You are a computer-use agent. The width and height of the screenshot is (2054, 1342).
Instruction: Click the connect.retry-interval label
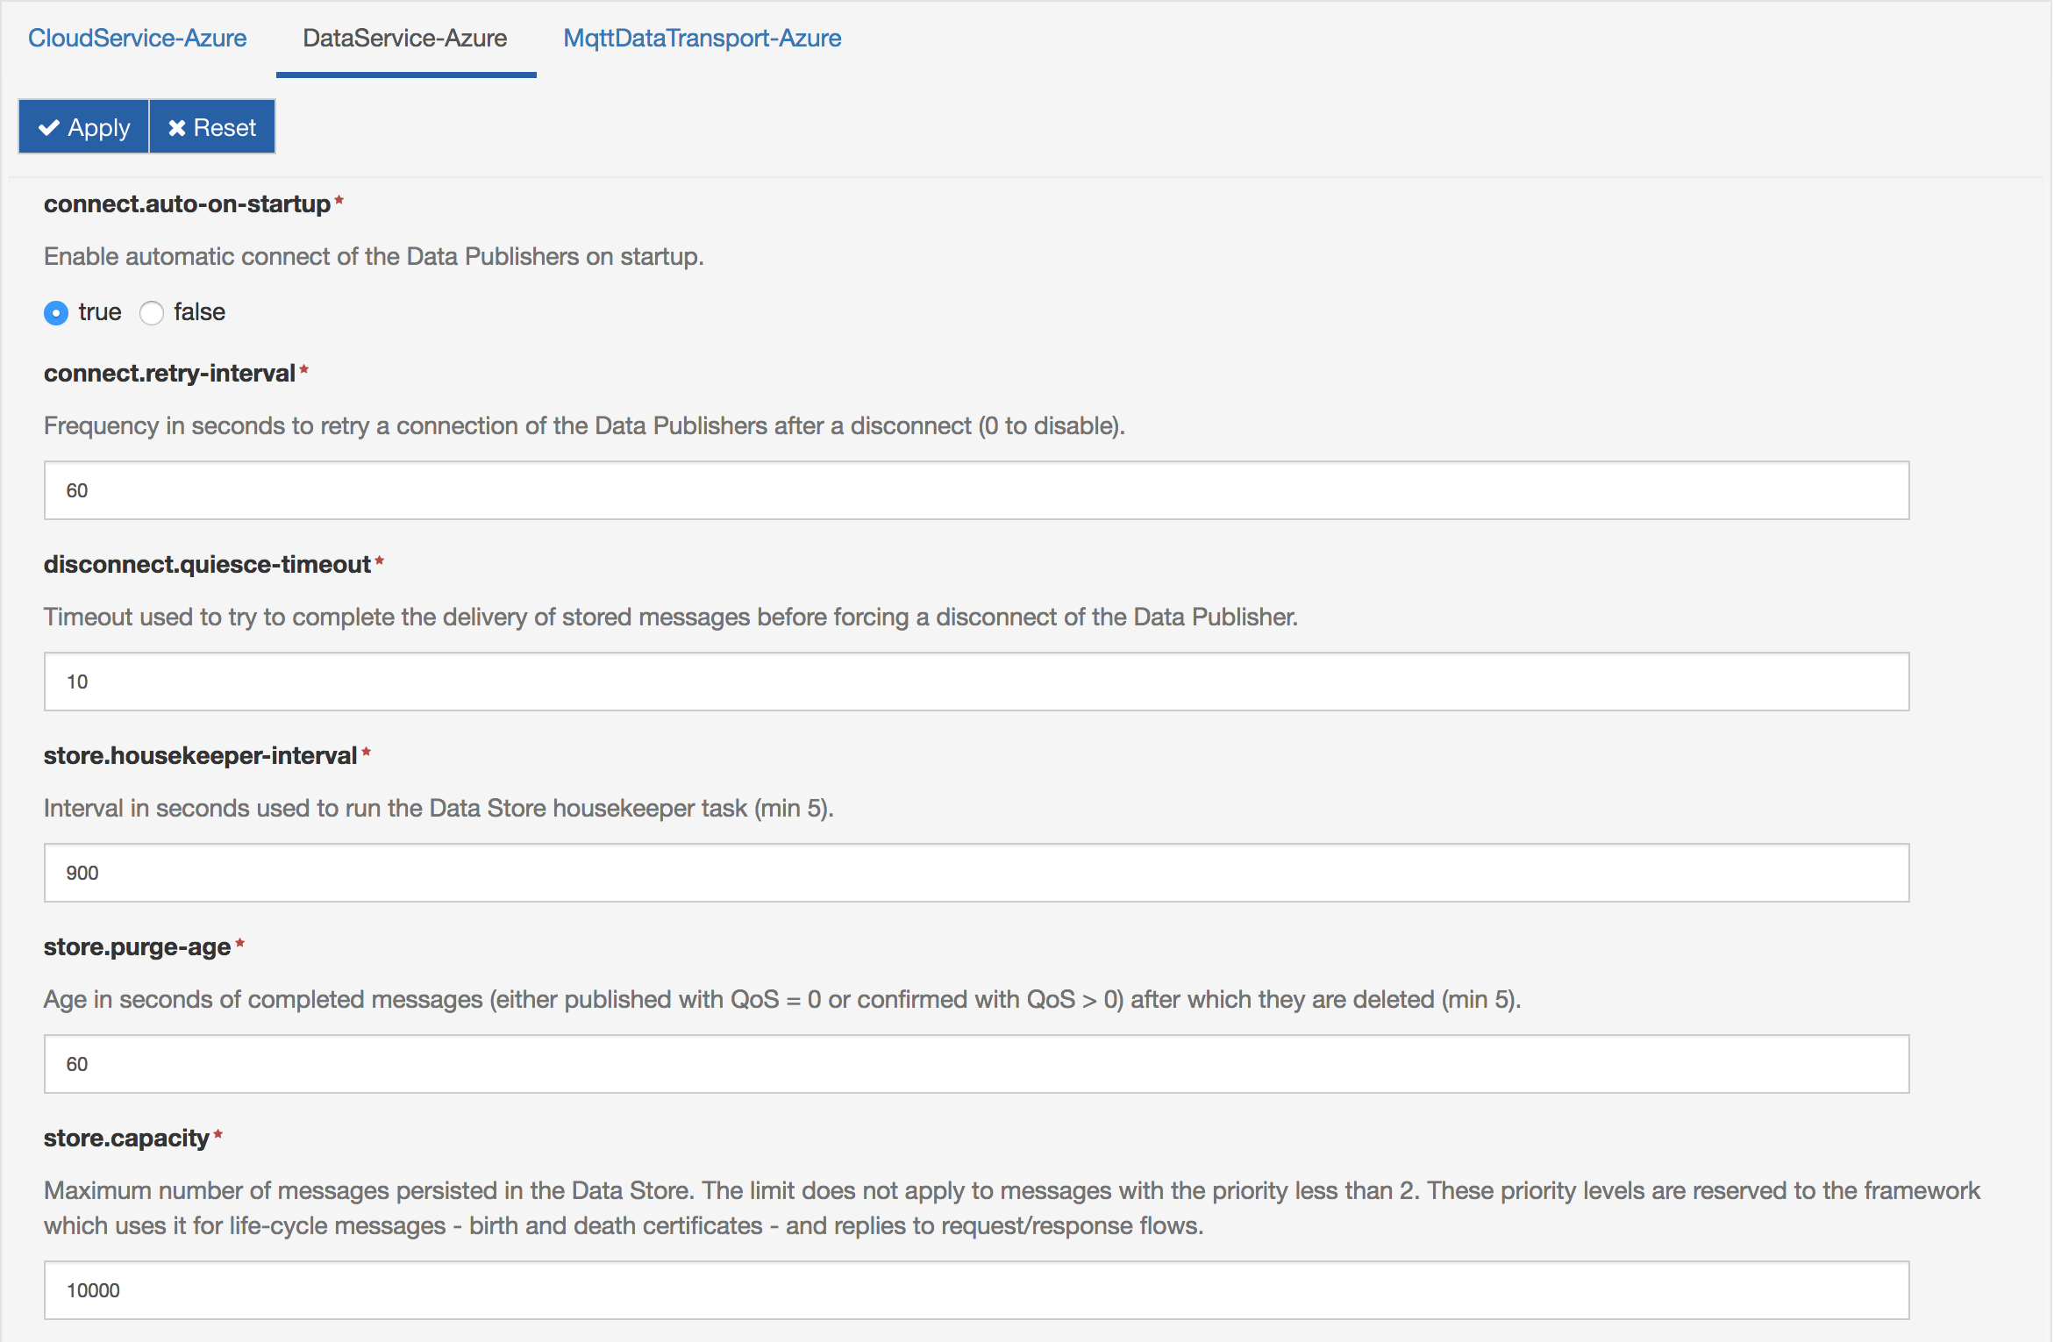169,374
